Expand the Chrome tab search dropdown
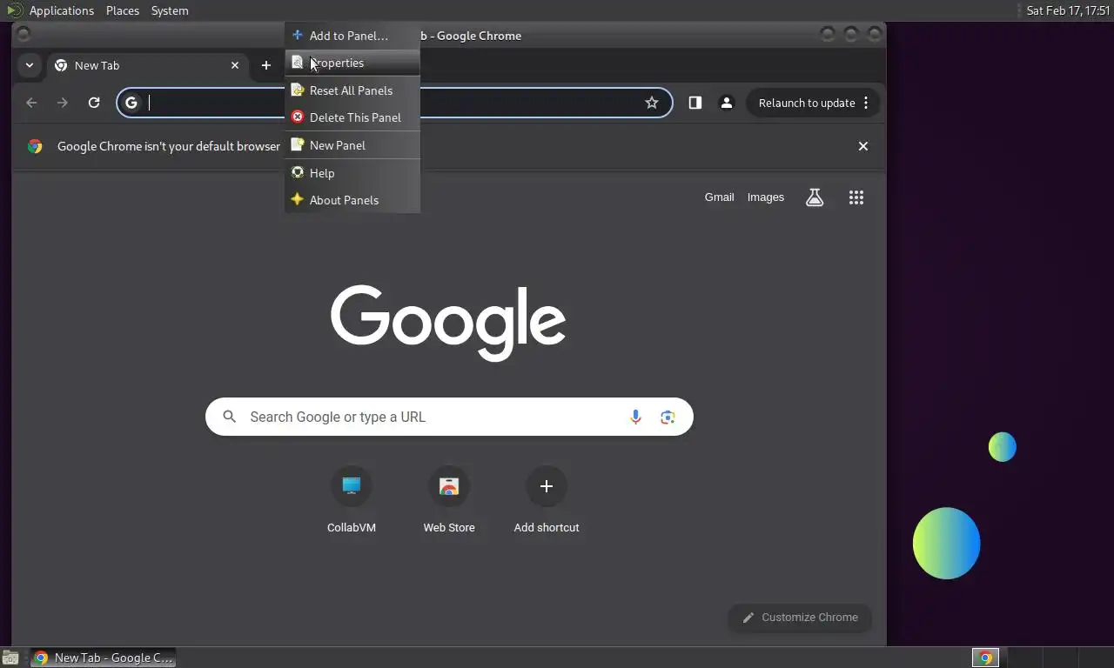The image size is (1114, 668). click(30, 65)
